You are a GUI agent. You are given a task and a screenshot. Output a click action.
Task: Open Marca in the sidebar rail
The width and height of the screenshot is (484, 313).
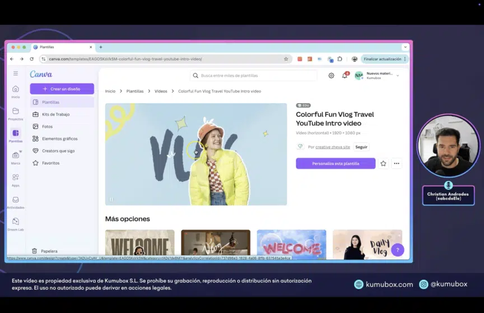(x=16, y=158)
